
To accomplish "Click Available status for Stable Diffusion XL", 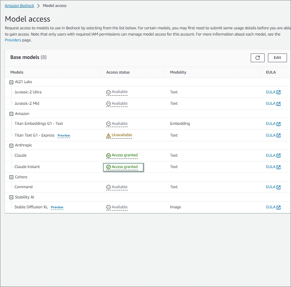I will (x=117, y=207).
